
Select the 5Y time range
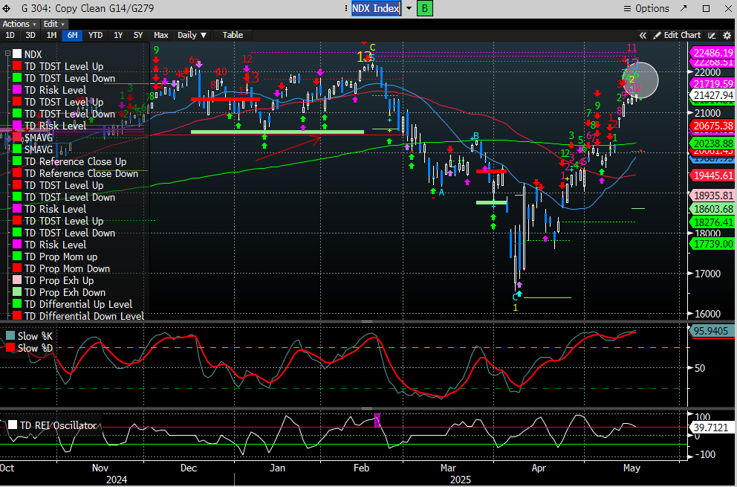point(138,35)
